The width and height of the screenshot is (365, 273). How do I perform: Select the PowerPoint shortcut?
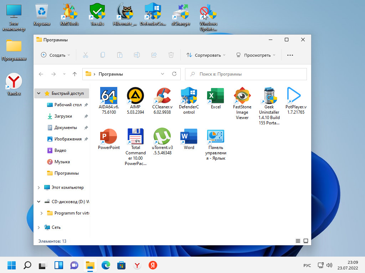109,139
